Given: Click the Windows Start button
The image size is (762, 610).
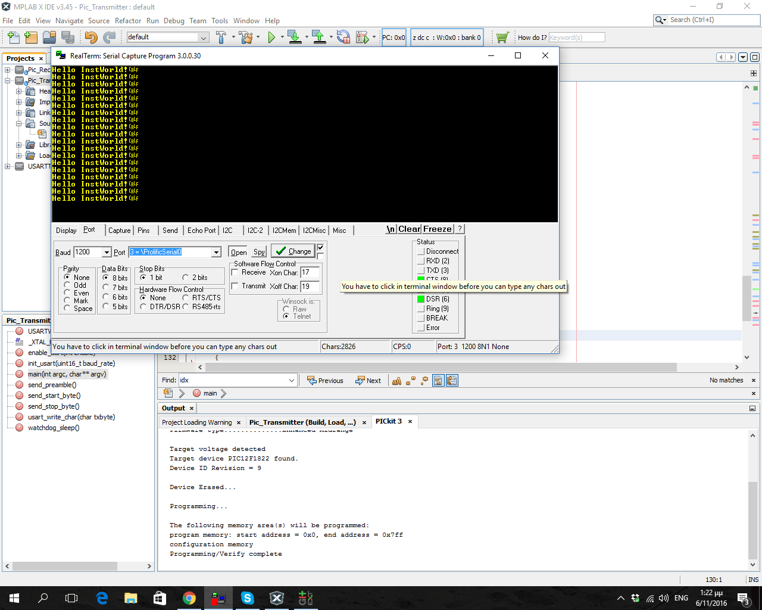Looking at the screenshot, I should [x=14, y=598].
